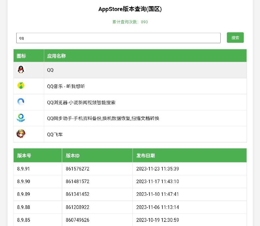Click the QQ浏览器 blue icon

20,102
